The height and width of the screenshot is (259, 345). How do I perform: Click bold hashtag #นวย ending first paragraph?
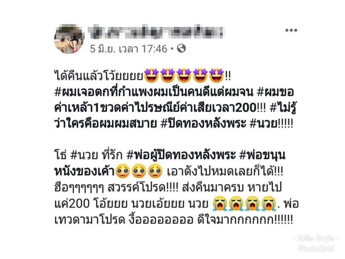[x=264, y=124]
